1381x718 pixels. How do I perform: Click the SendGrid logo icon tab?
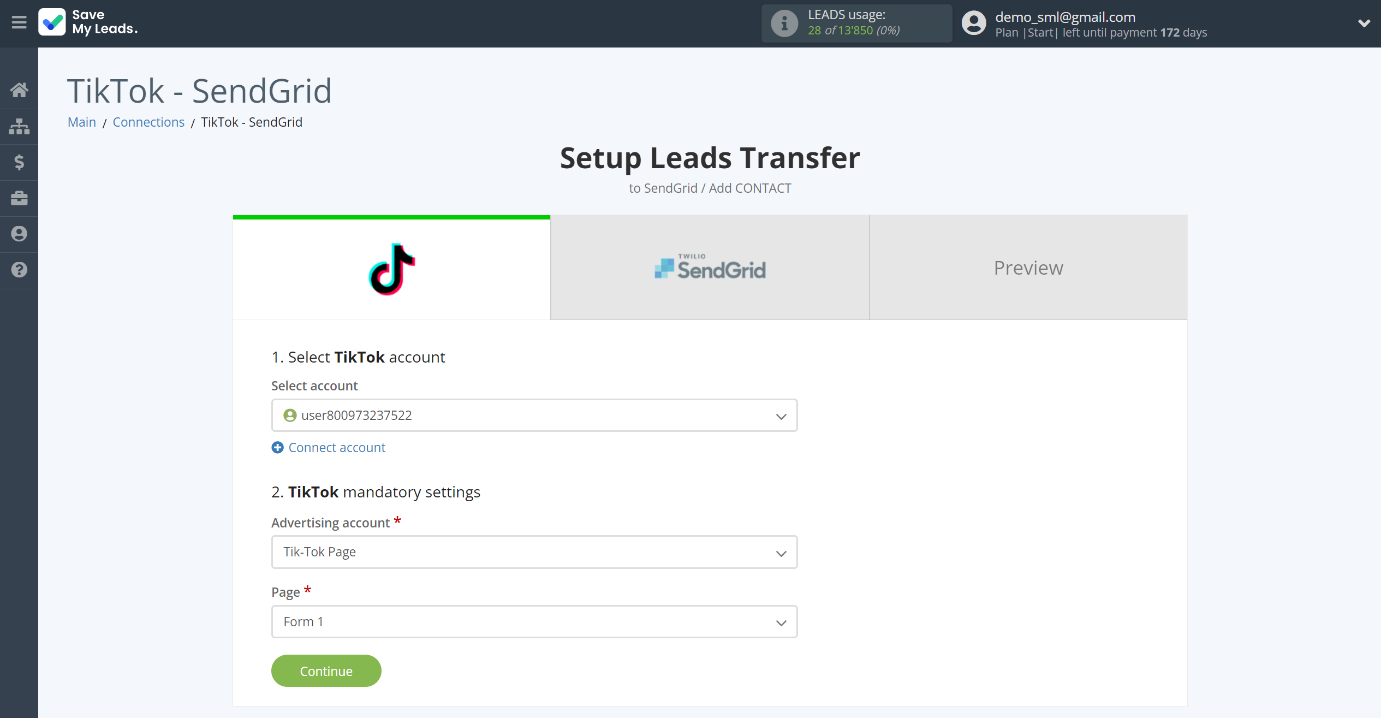tap(710, 268)
